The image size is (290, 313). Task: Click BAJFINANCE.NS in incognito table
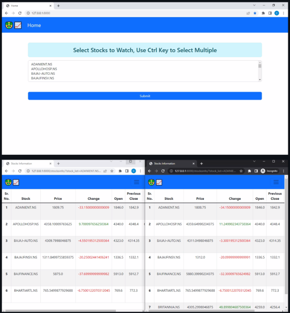tap(169, 274)
